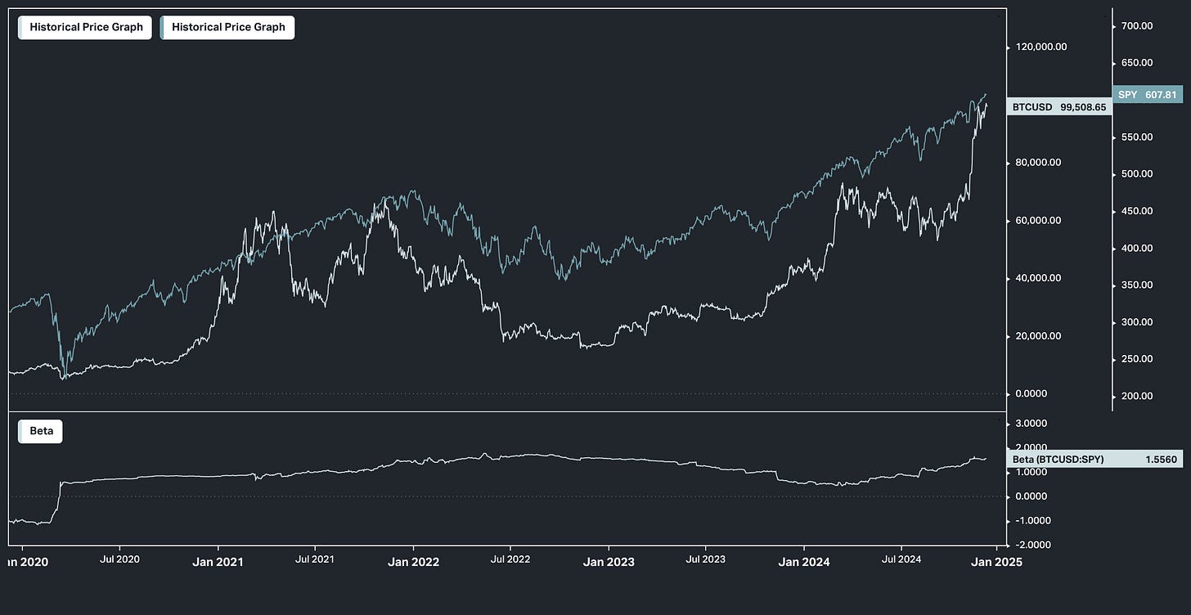Click the 350.00 SPY axis label
This screenshot has height=615, width=1191.
[1138, 285]
